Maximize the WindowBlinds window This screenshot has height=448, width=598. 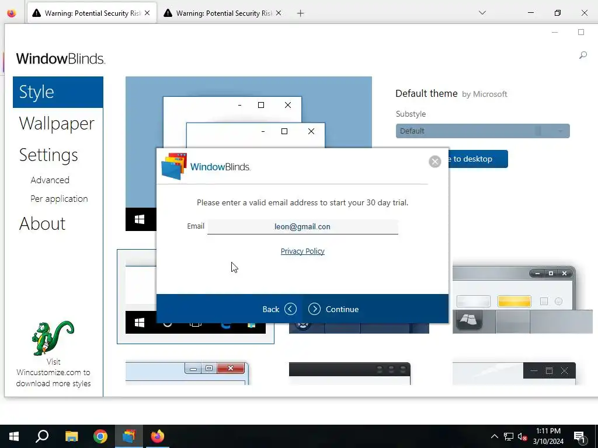click(x=581, y=33)
